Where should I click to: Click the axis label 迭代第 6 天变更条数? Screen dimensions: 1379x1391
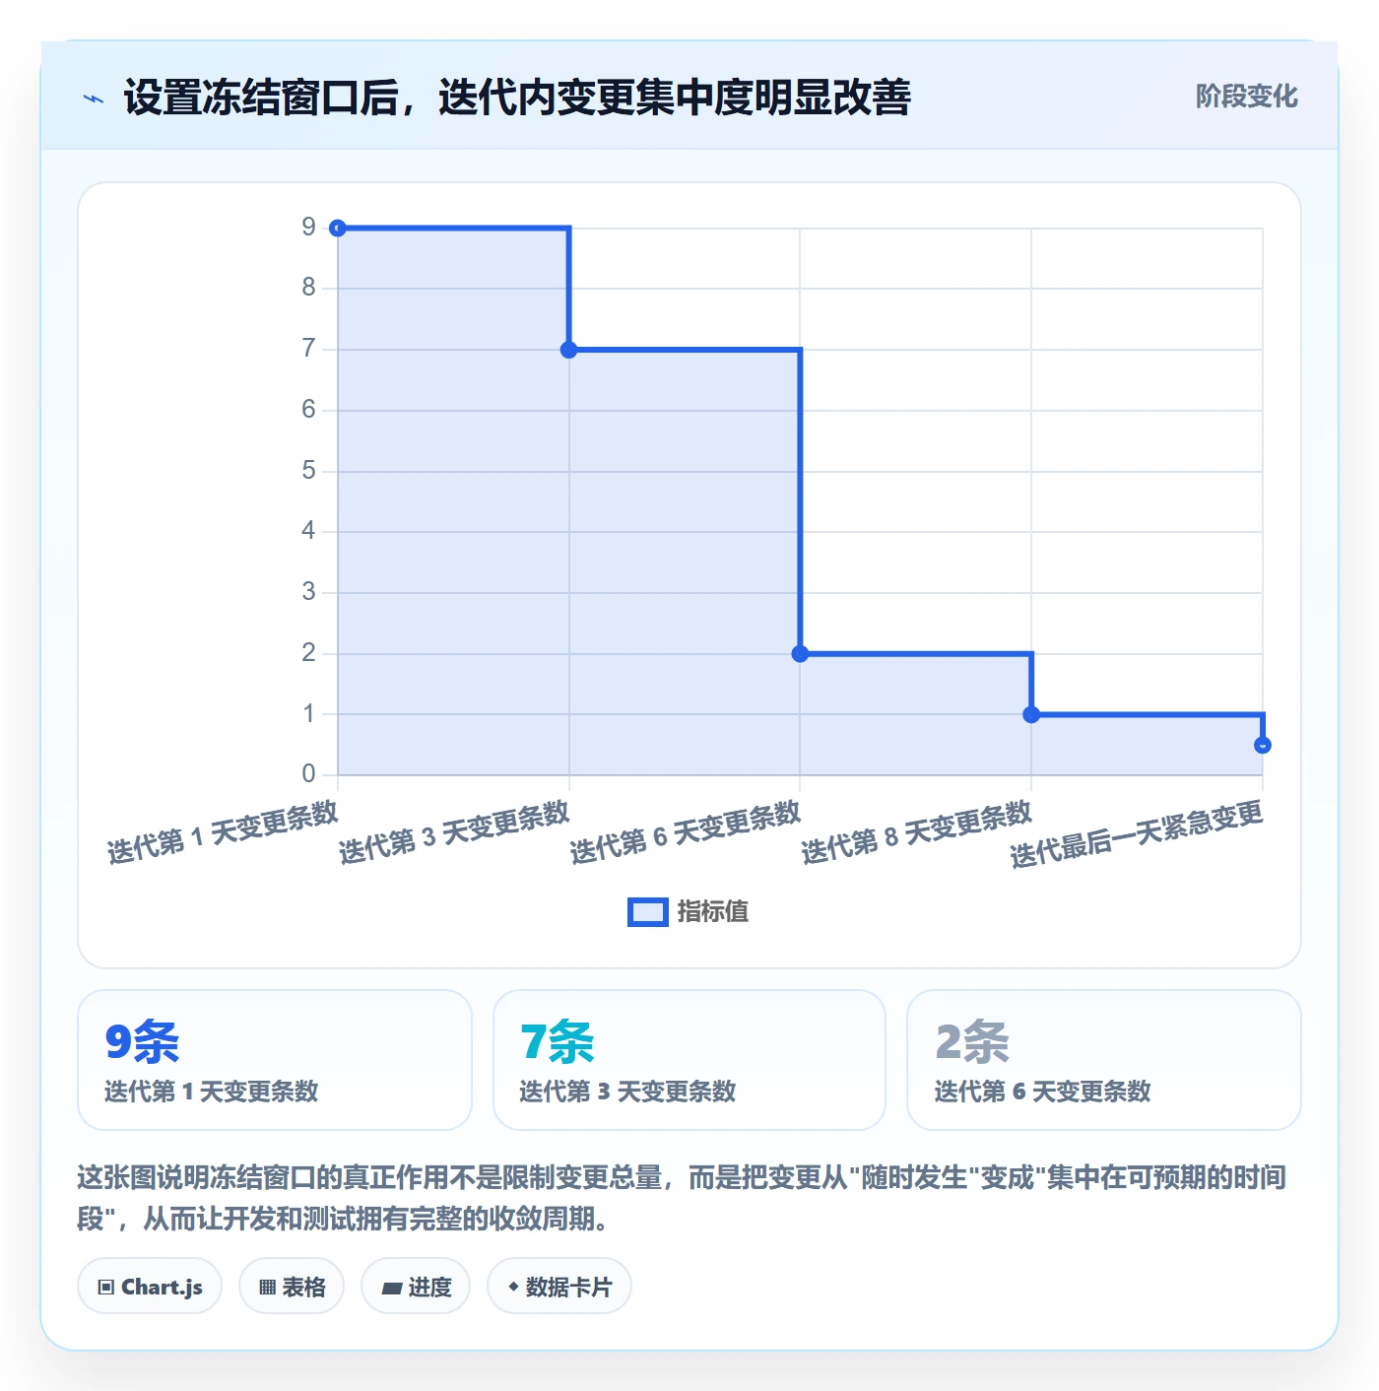coord(686,832)
